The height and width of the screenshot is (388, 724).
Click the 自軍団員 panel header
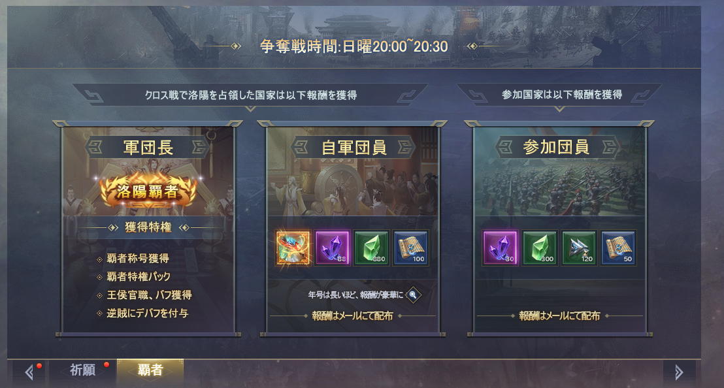[354, 148]
